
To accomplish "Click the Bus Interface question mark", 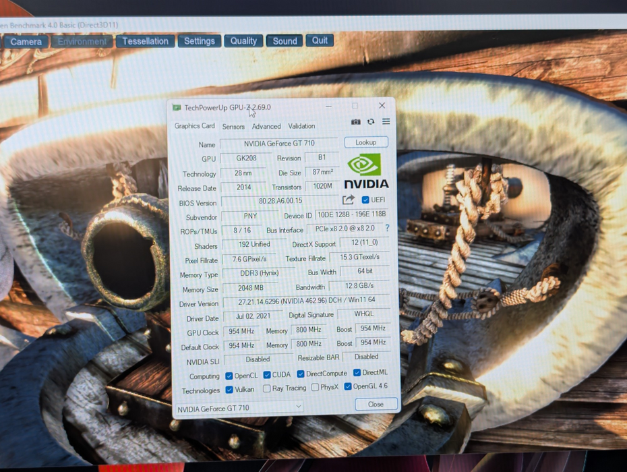I will [387, 228].
